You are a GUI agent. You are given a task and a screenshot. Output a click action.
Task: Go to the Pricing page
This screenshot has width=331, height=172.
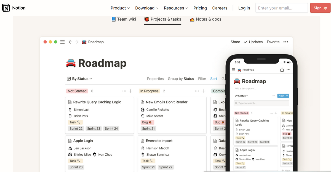click(x=200, y=8)
